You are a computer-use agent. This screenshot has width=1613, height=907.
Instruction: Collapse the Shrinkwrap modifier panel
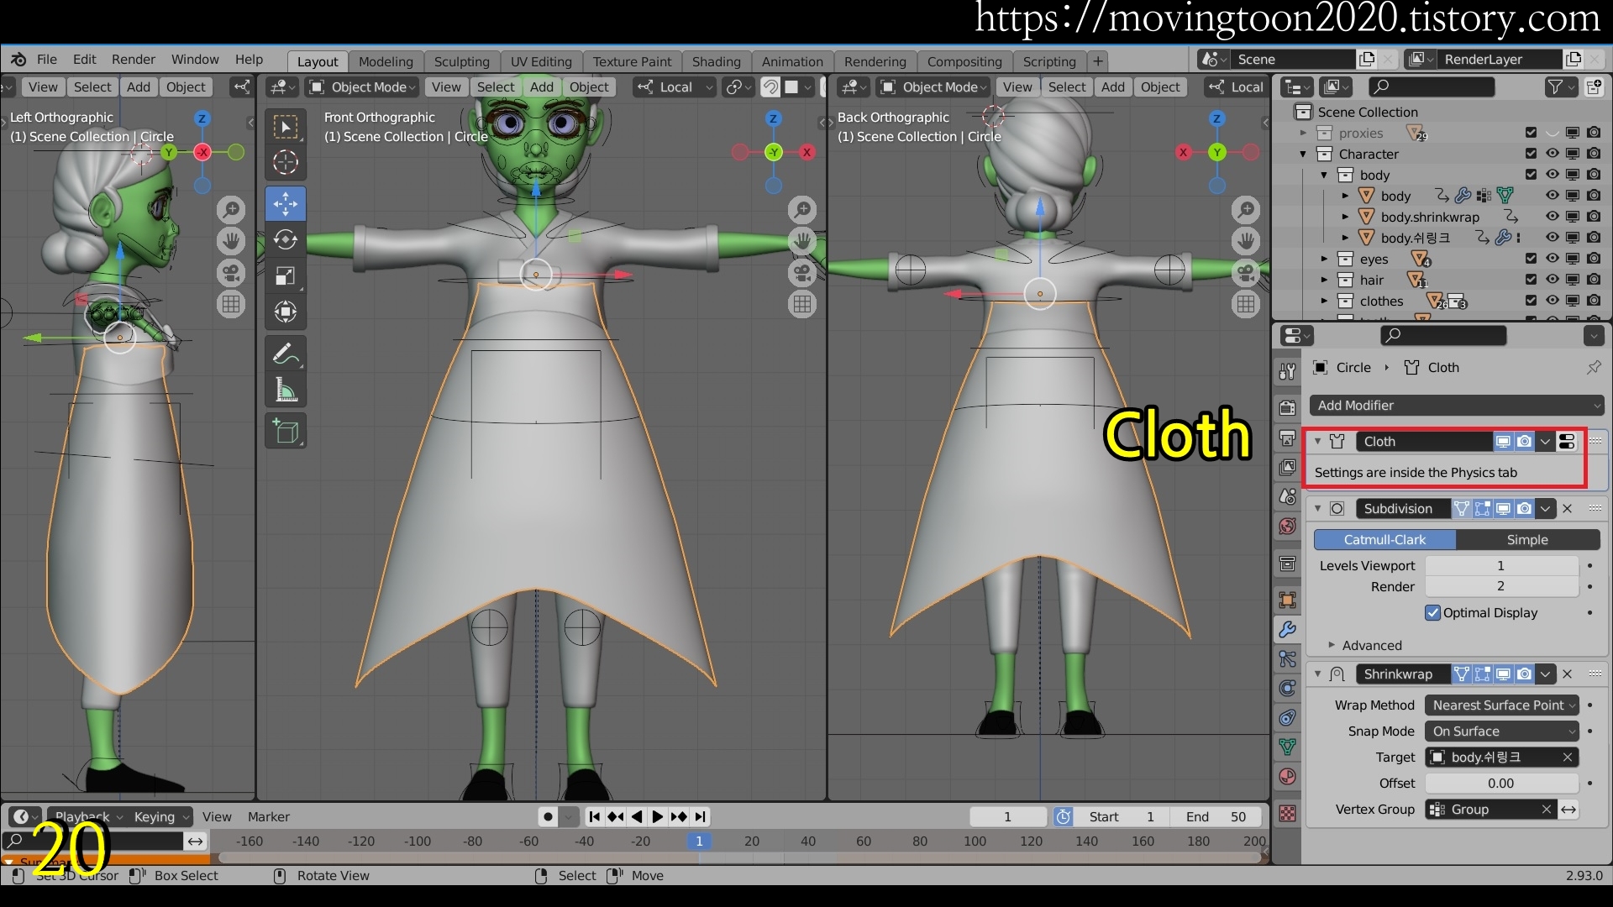(1317, 674)
